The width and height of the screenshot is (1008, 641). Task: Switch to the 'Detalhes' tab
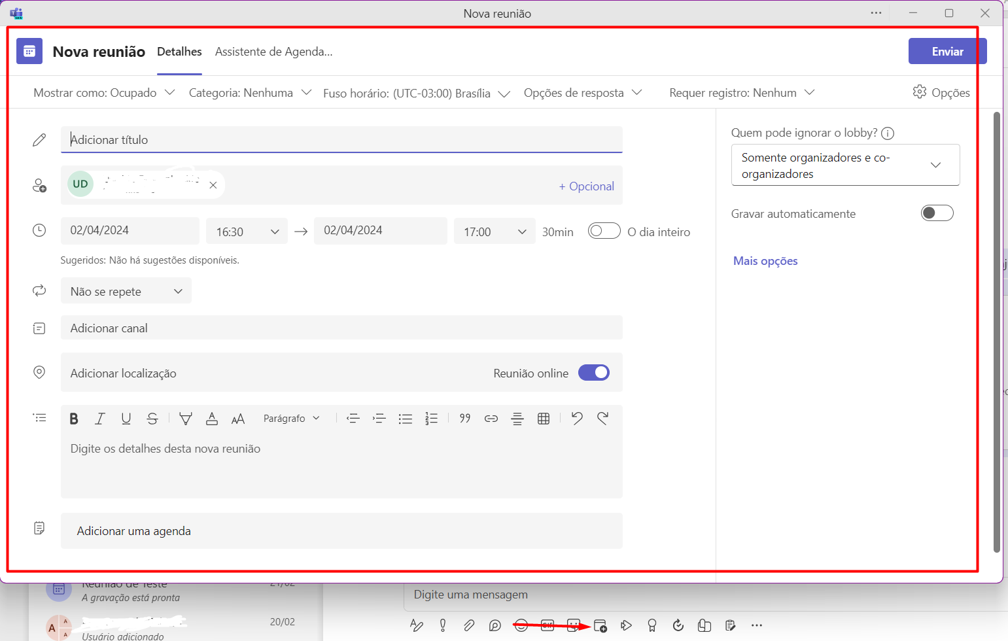[x=179, y=52]
